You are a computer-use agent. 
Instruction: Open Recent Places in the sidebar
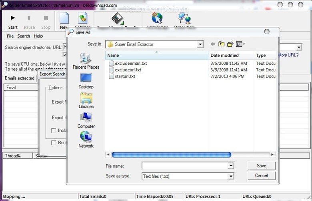pos(86,61)
